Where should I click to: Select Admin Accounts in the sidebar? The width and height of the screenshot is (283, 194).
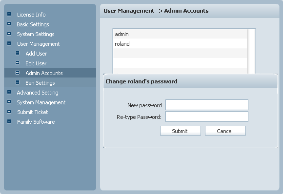pyautogui.click(x=44, y=73)
